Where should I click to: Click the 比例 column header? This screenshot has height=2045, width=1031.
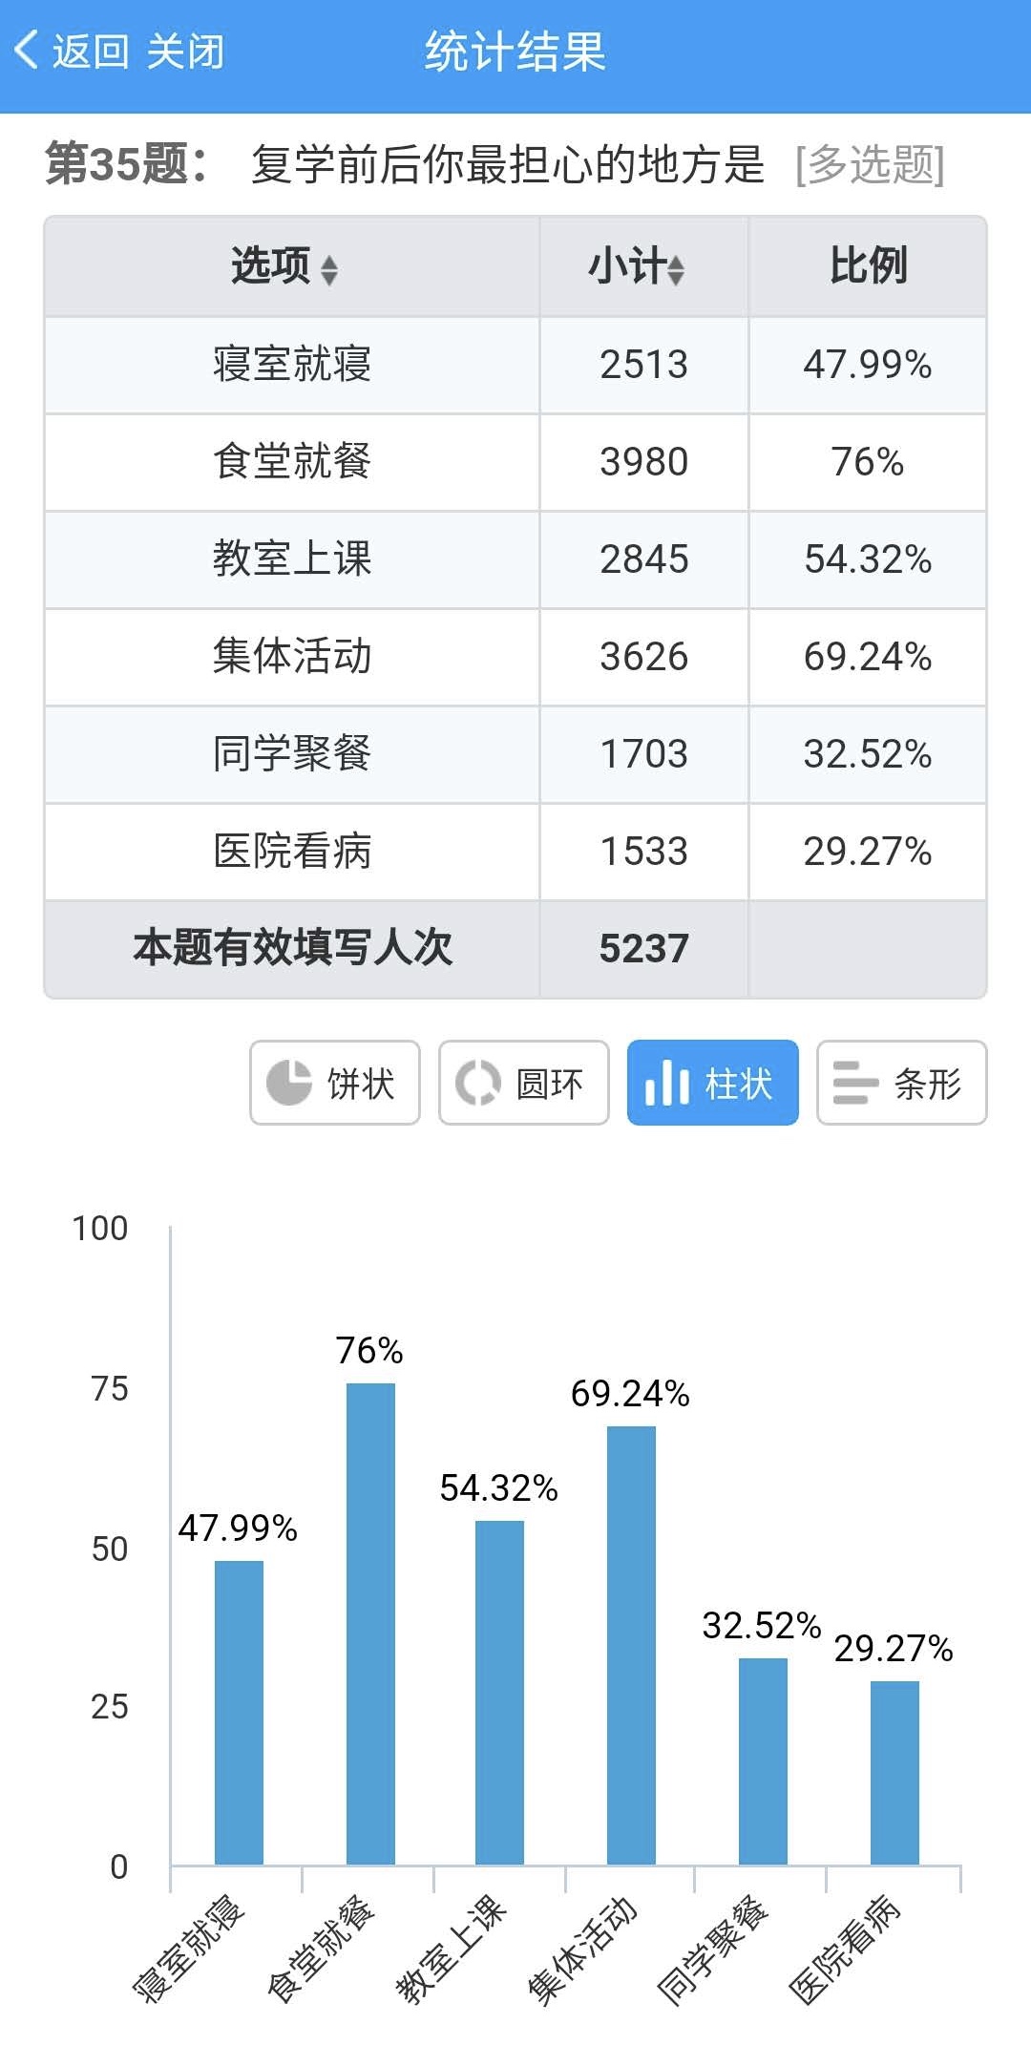[867, 265]
